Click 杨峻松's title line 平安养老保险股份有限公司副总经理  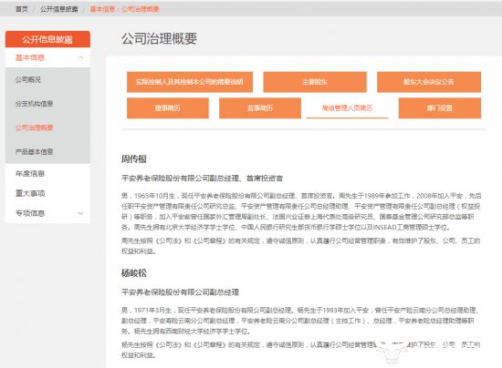tap(180, 292)
